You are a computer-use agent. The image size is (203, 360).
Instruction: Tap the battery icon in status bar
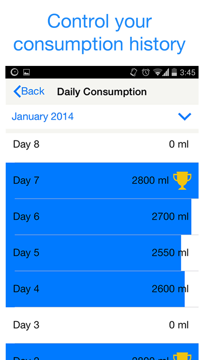click(174, 73)
